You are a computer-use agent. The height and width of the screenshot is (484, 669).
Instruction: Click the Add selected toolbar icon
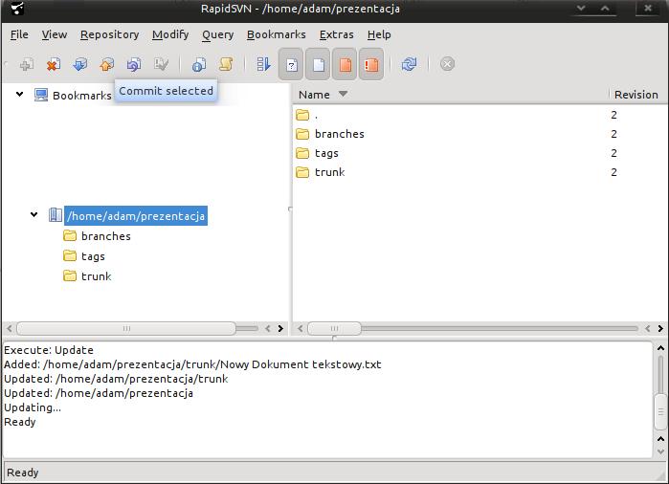point(27,65)
